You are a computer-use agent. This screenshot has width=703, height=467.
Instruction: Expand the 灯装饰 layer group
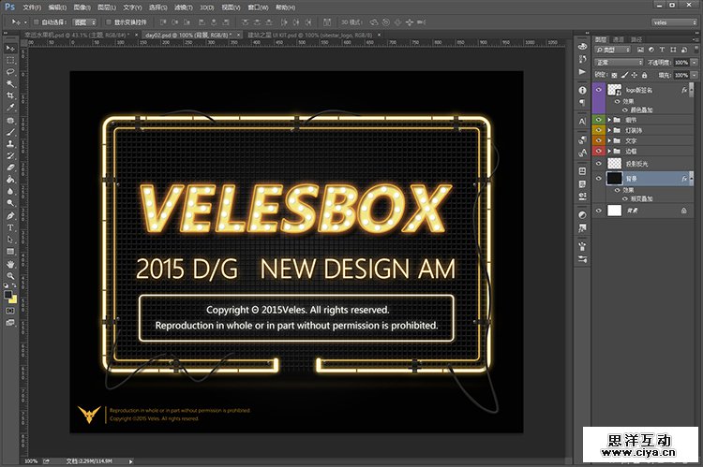[609, 130]
